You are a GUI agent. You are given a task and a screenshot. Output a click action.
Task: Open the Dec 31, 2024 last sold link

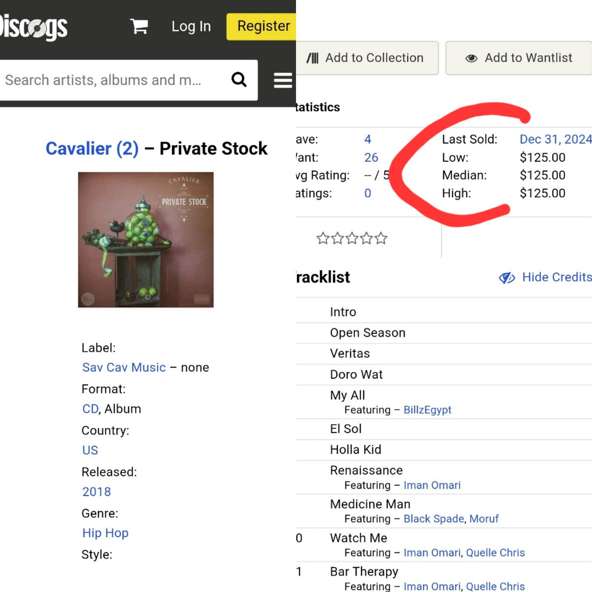[555, 139]
